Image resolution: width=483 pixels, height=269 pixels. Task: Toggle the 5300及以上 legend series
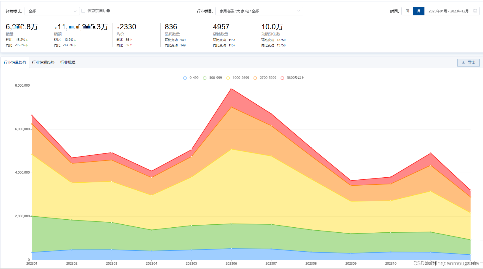292,78
